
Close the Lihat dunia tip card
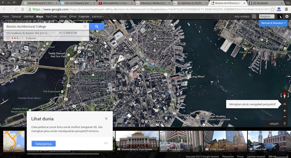tap(106, 118)
